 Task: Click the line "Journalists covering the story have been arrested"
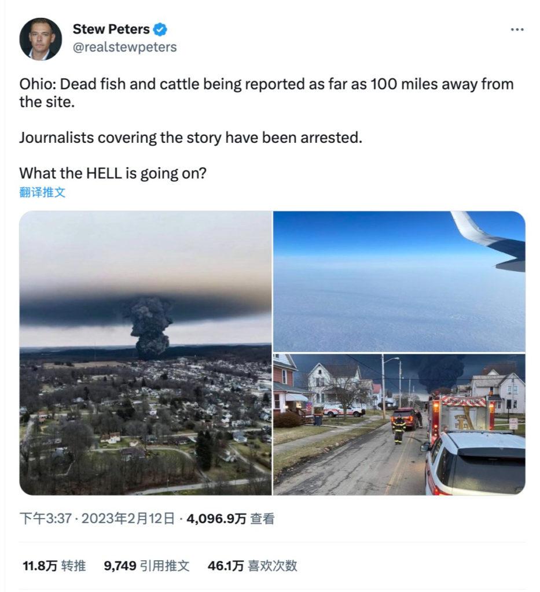point(191,138)
